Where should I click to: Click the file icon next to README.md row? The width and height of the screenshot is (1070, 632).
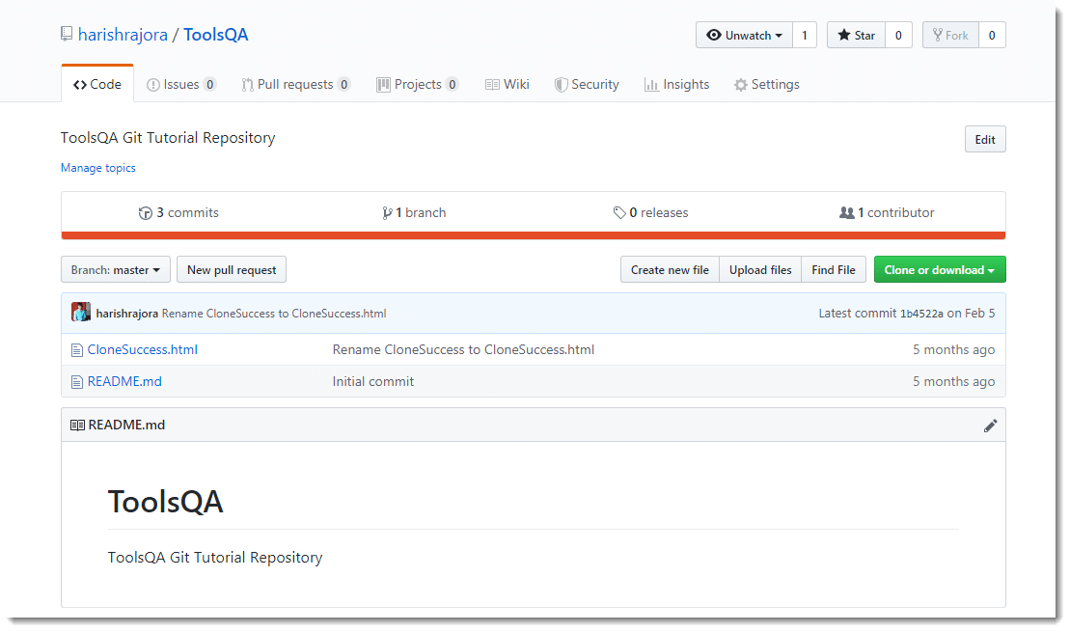[x=77, y=382]
